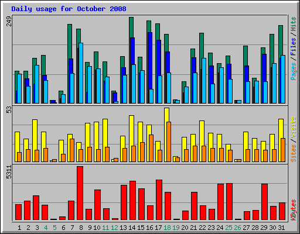
Task: Click the day 23 x-axis label
Action: point(211,228)
